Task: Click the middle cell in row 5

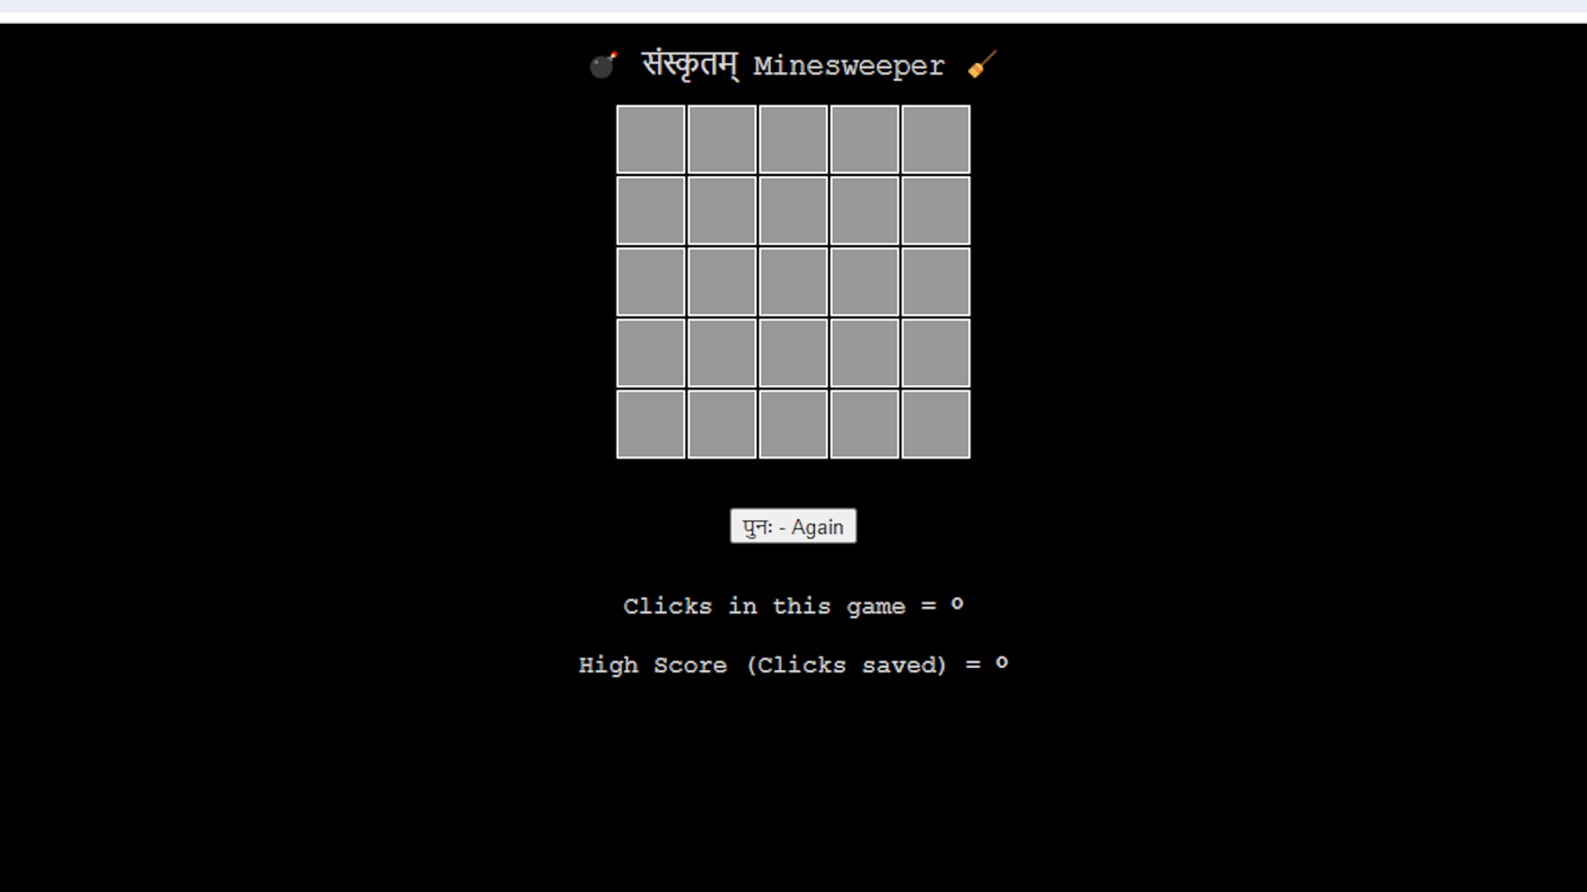Action: [x=793, y=424]
